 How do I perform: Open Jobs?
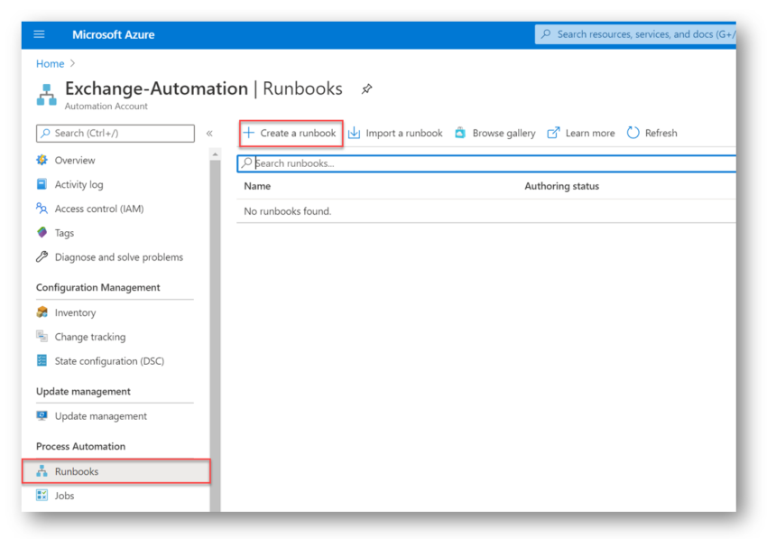pyautogui.click(x=64, y=496)
